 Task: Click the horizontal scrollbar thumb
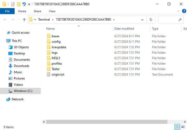(x=107, y=122)
